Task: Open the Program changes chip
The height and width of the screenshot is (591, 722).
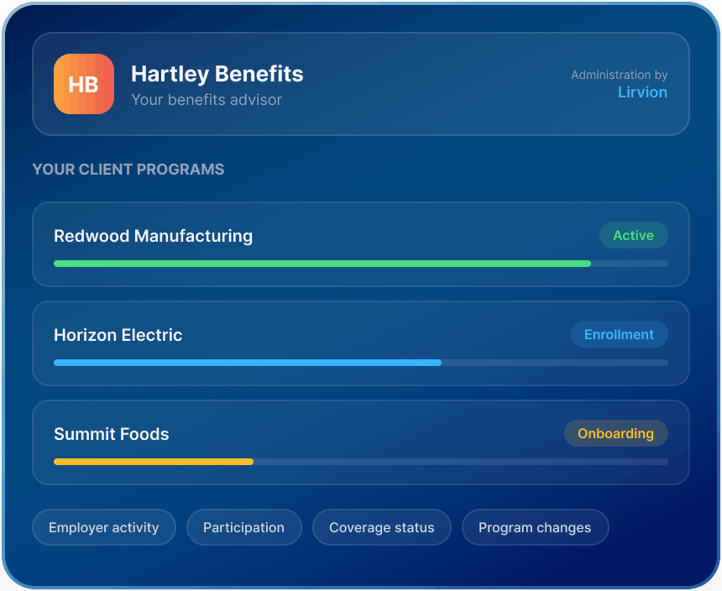Action: click(535, 527)
